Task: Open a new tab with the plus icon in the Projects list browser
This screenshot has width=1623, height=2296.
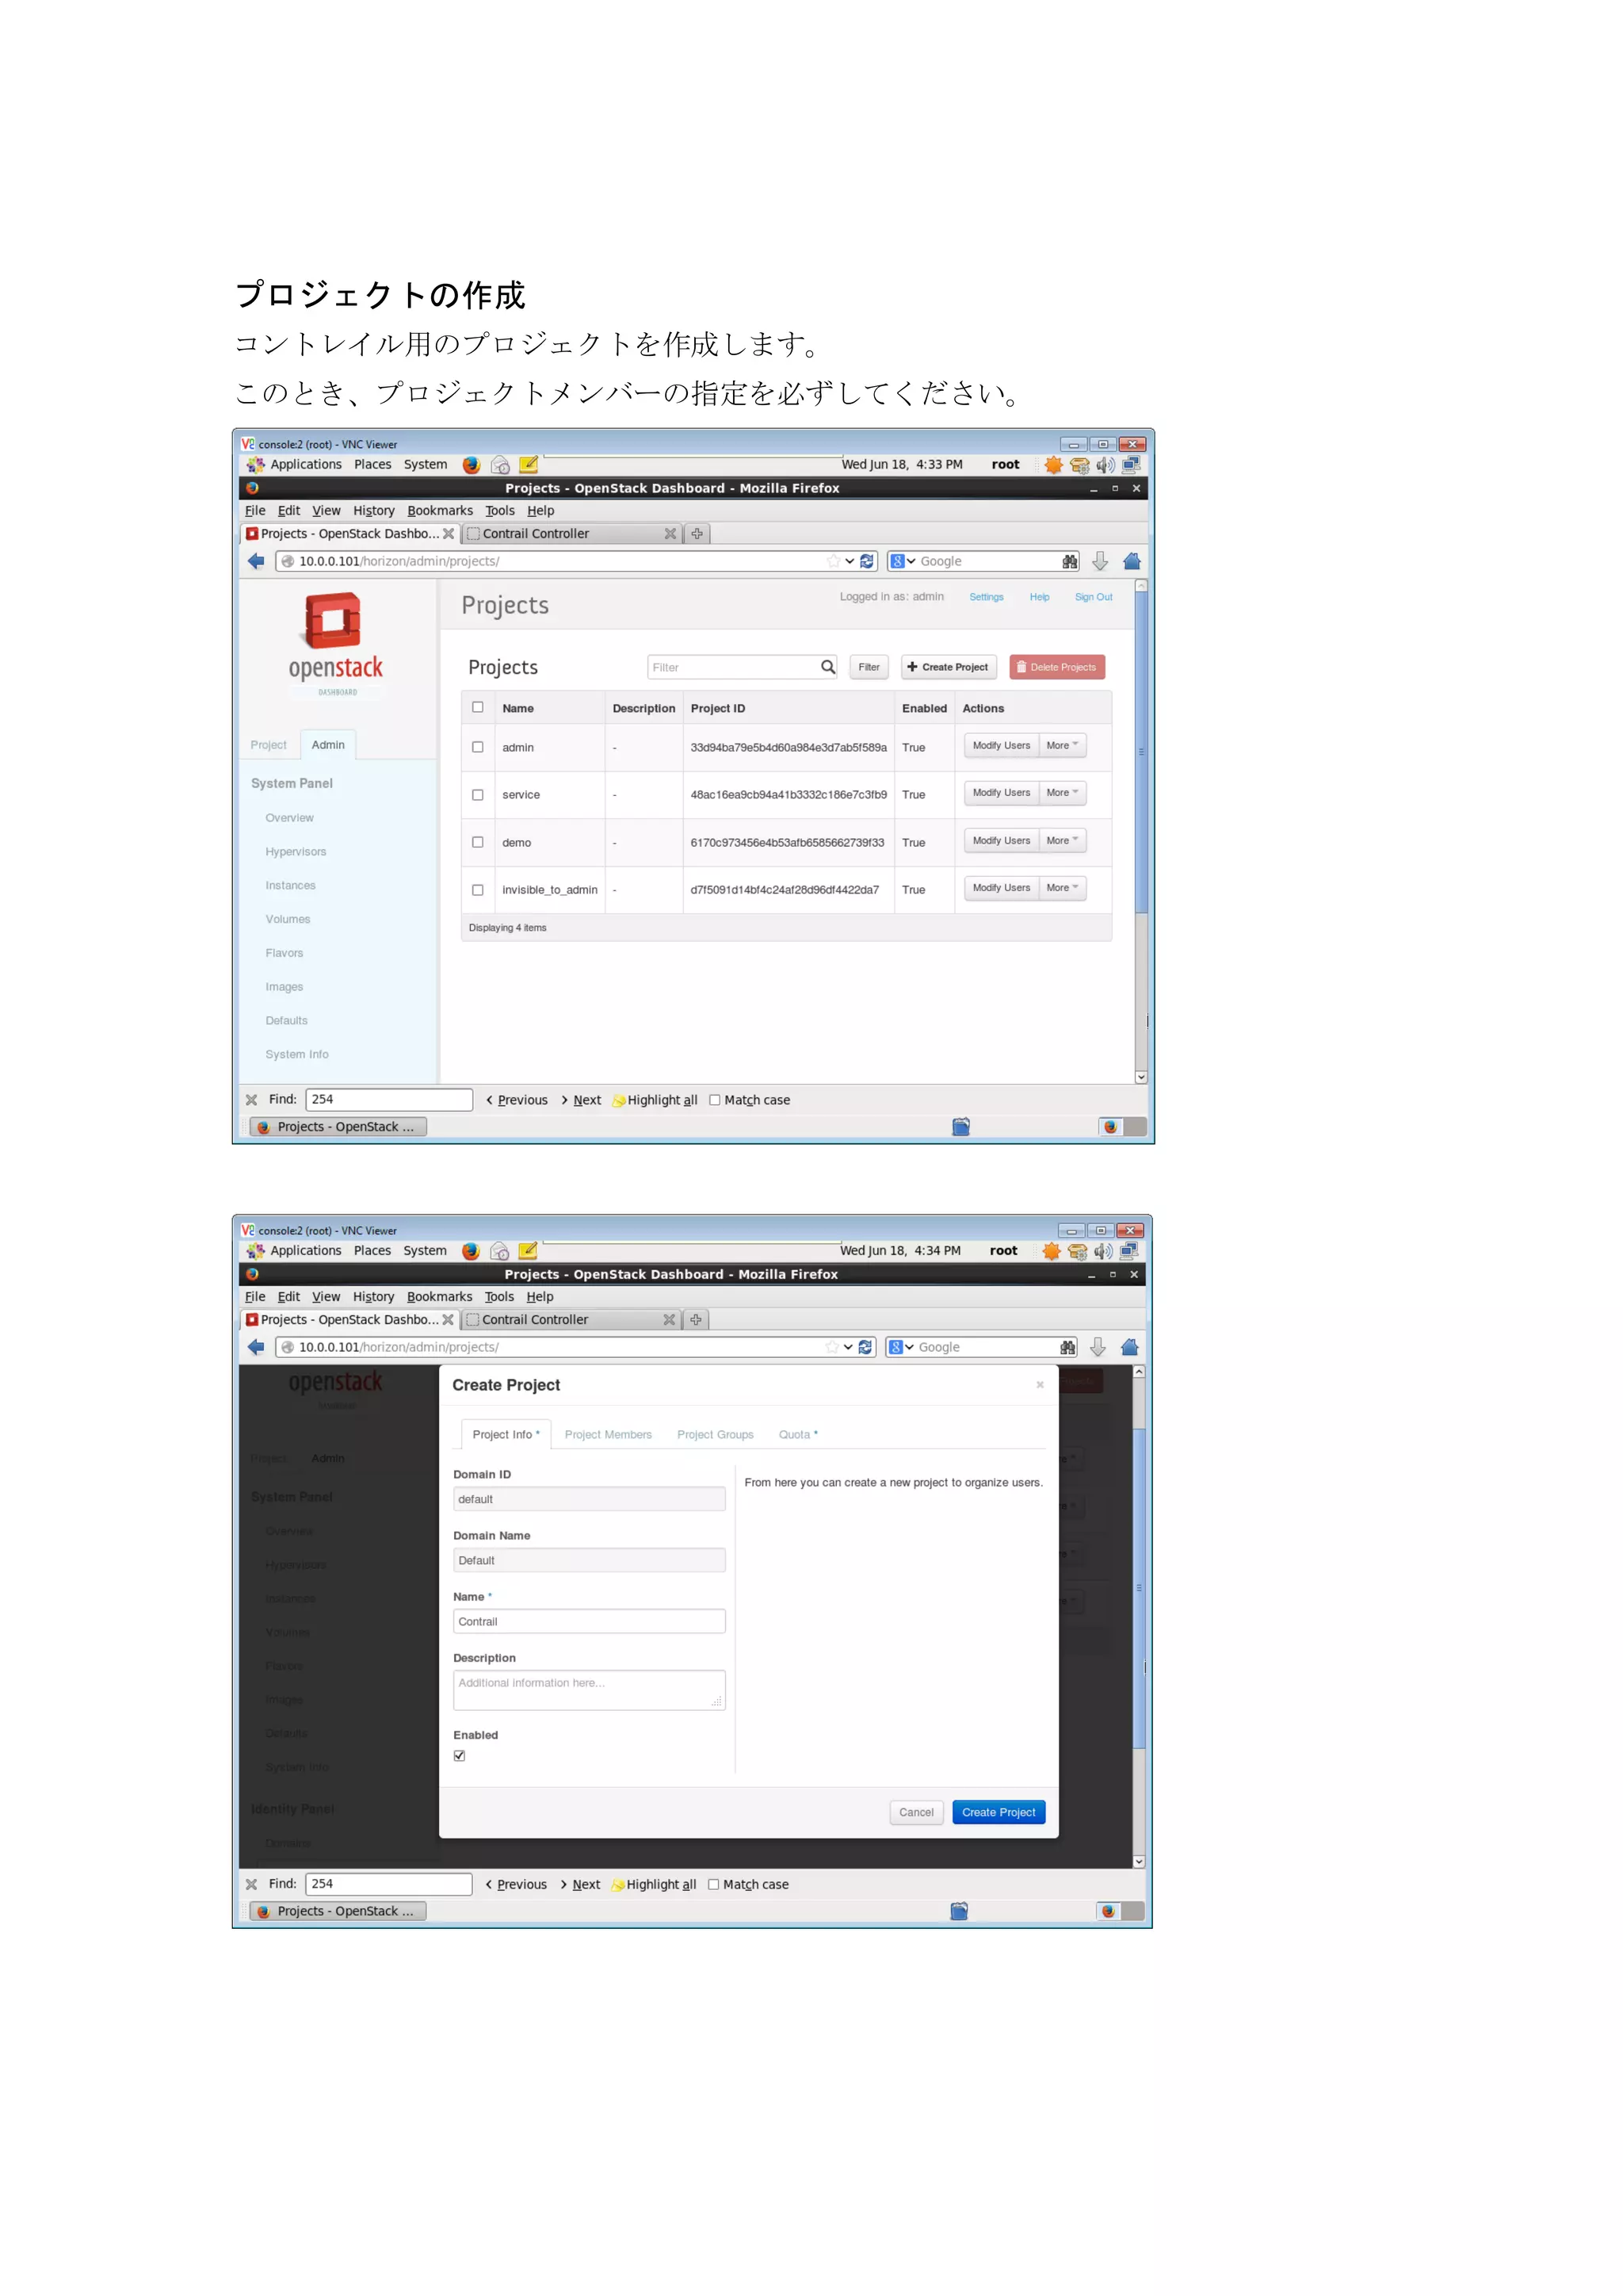Action: [x=697, y=534]
